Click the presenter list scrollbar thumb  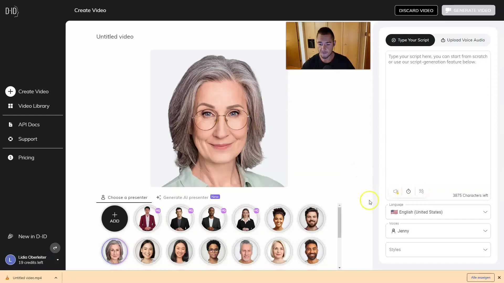pyautogui.click(x=339, y=222)
